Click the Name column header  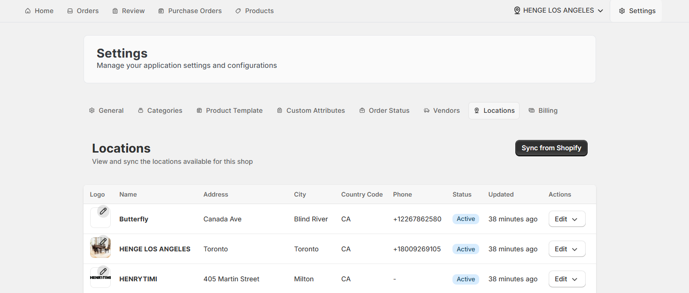[x=128, y=194]
